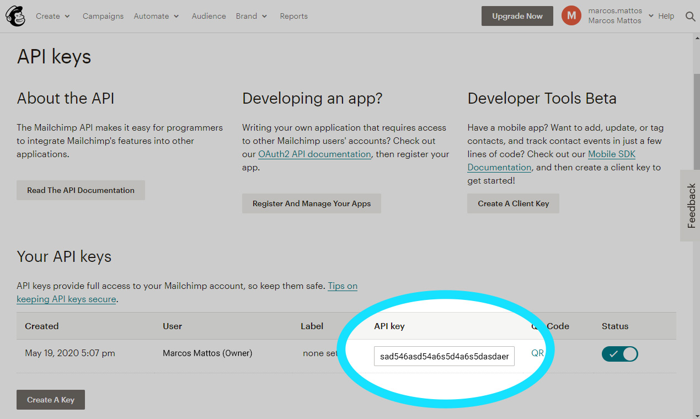Screen dimensions: 700x419
Task: Click the date May 19, 2020 5:07 pm
Action: [x=70, y=353]
